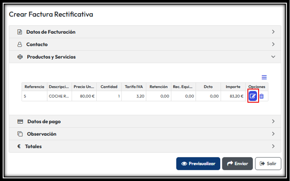
Task: Collapse the Productos y Servicios chevron
Action: point(273,57)
